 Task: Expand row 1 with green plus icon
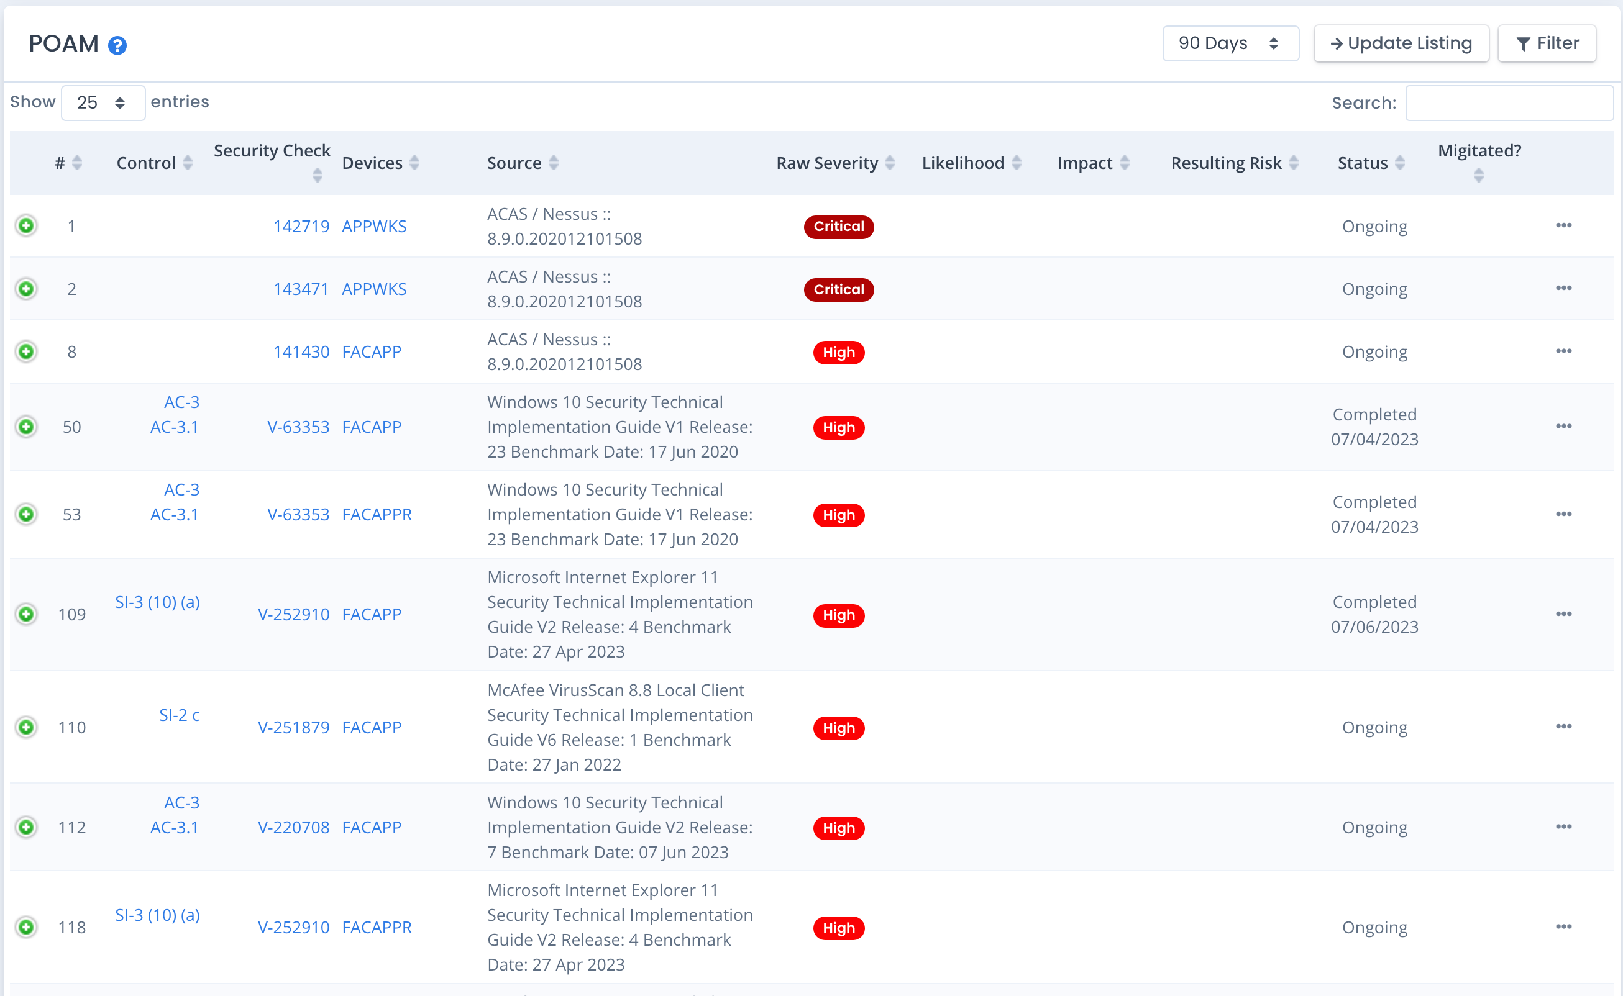(x=26, y=226)
